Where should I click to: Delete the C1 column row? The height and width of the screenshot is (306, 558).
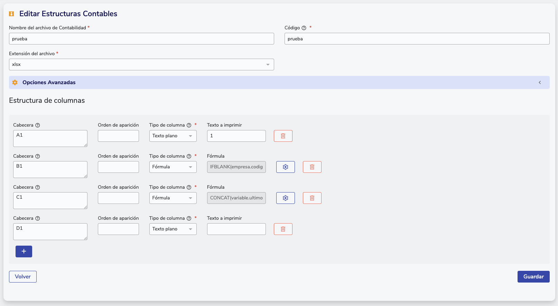point(312,198)
